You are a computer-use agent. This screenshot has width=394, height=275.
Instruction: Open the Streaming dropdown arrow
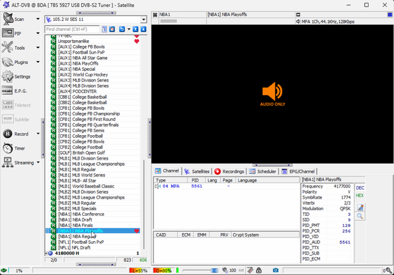38,162
